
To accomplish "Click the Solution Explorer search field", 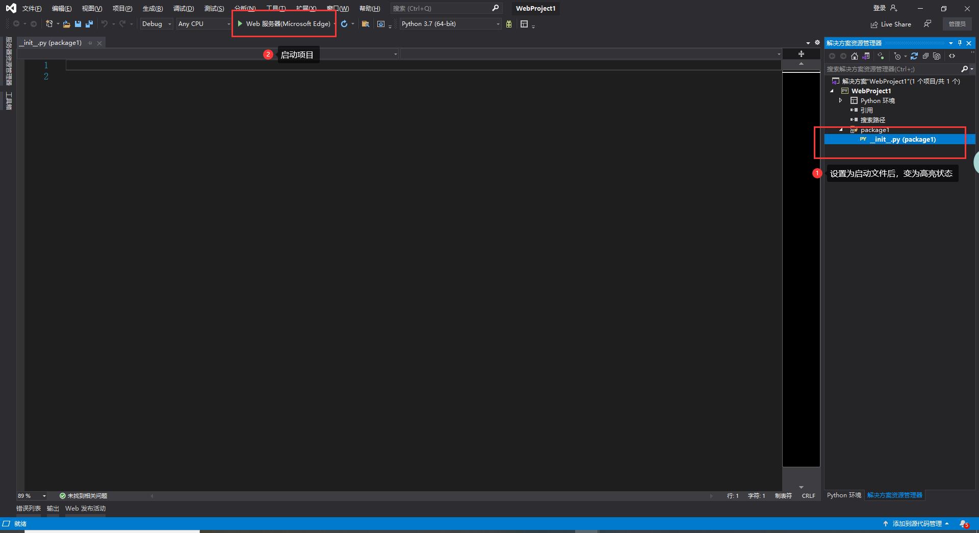I will 892,69.
